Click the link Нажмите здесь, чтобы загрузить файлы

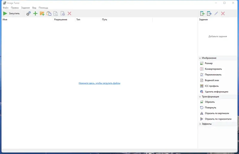[x=99, y=83]
